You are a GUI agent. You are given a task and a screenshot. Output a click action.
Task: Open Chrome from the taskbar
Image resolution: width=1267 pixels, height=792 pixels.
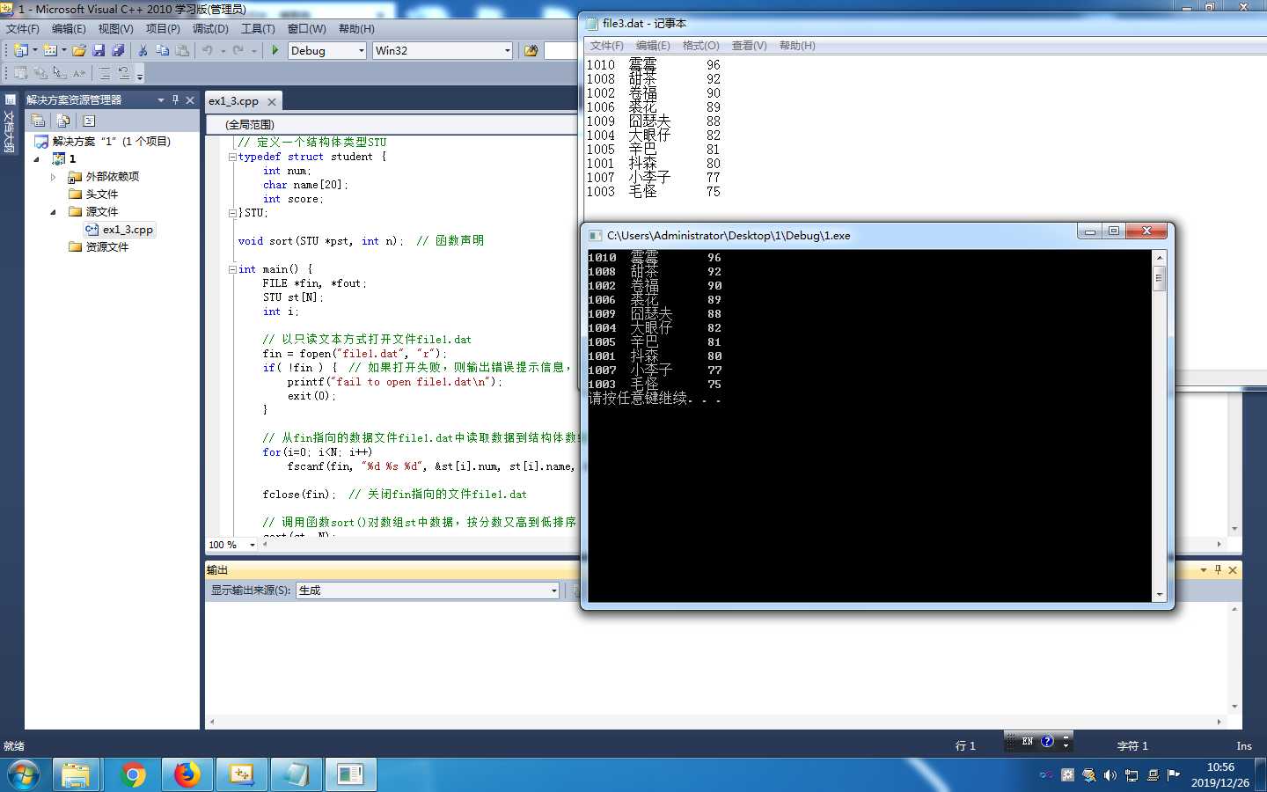point(134,774)
